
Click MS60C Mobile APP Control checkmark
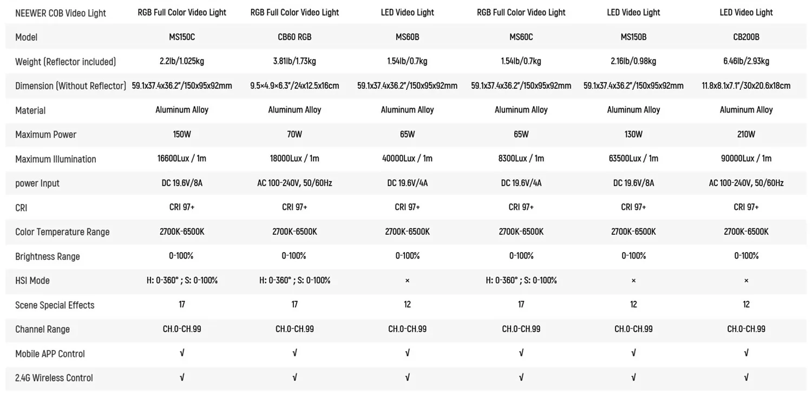[x=521, y=353]
